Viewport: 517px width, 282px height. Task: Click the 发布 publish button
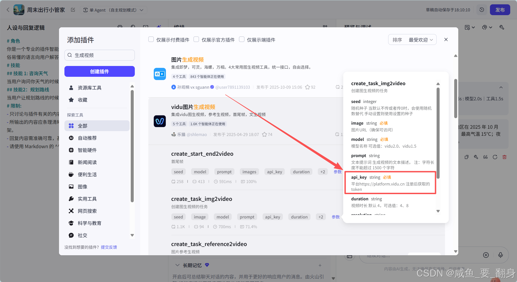point(500,10)
